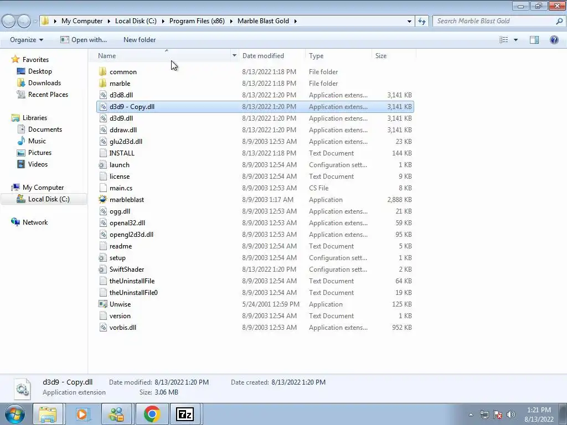Open 7-Zip from the taskbar
567x425 pixels.
(x=185, y=414)
